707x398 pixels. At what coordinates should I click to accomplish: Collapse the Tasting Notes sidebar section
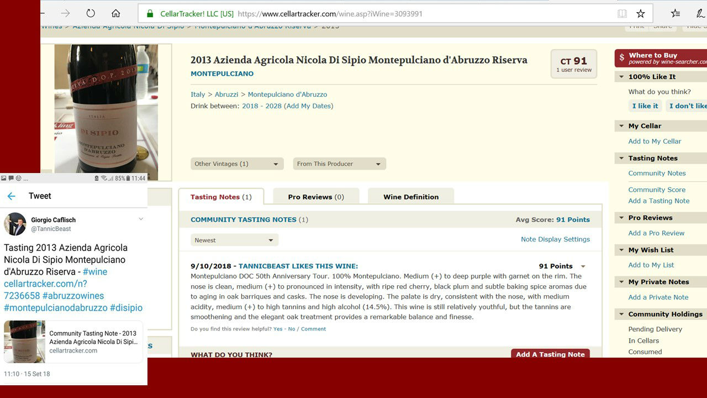tap(621, 158)
